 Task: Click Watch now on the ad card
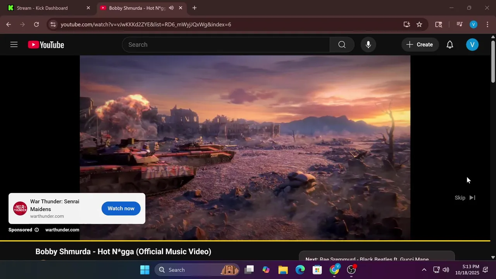[x=121, y=208]
